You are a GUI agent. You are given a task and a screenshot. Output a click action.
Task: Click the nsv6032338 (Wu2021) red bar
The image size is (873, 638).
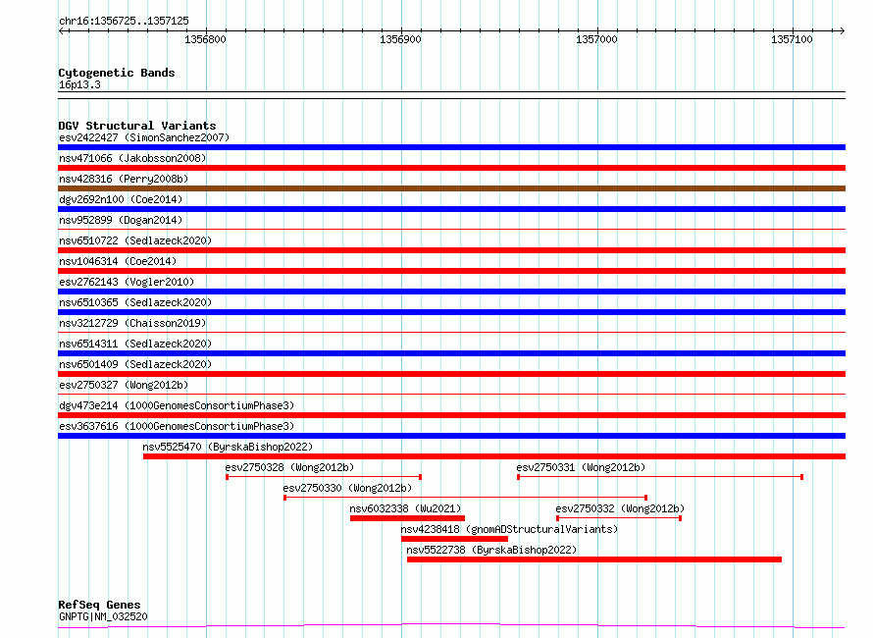[x=407, y=518]
